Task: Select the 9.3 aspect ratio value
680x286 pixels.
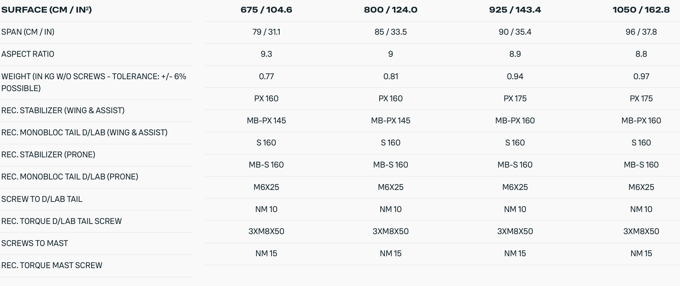Action: click(x=266, y=54)
